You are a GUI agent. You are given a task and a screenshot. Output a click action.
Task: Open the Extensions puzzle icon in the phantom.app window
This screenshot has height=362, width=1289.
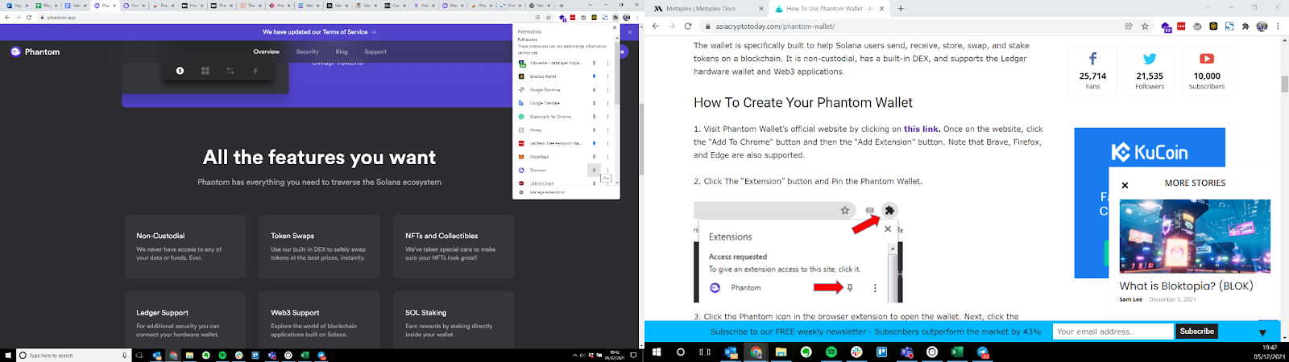point(615,17)
